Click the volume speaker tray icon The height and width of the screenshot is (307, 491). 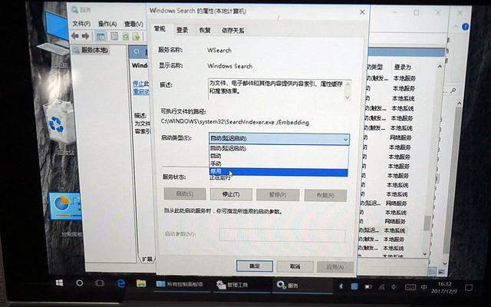pos(394,287)
